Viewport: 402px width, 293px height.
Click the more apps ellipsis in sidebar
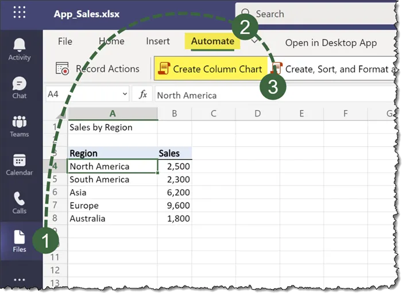tap(20, 280)
